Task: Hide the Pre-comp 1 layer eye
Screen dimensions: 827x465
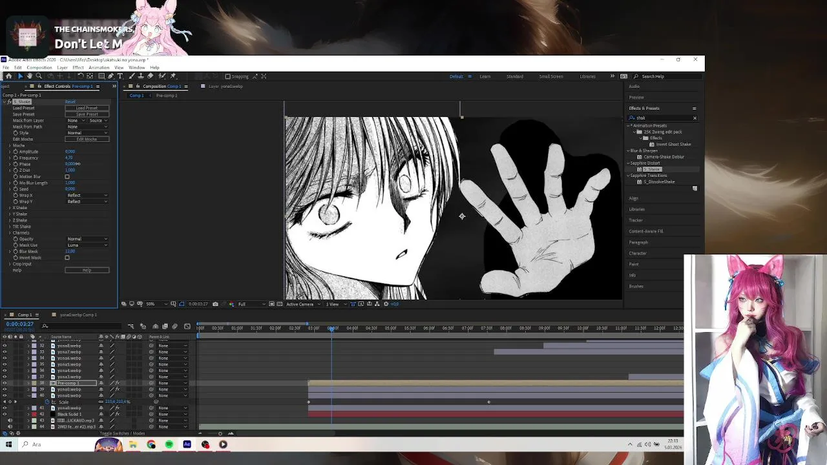Action: pos(5,383)
